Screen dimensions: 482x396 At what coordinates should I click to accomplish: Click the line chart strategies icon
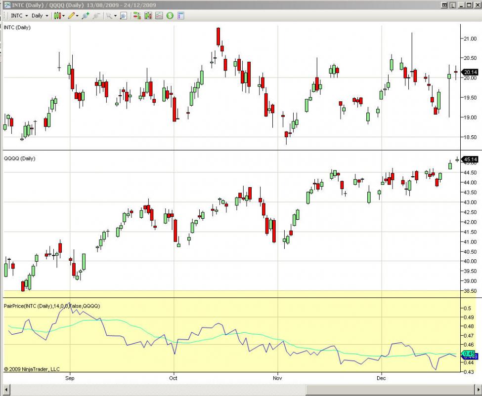coord(159,16)
